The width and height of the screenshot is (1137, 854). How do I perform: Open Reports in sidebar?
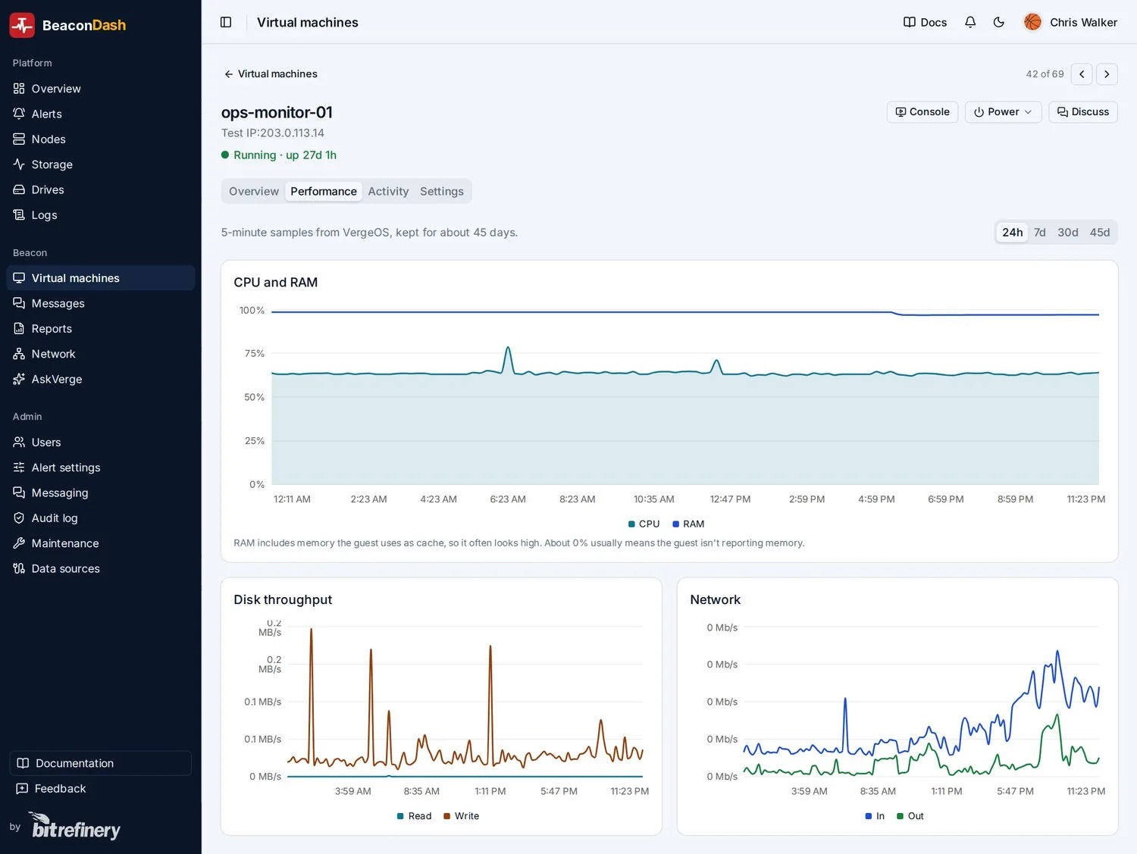(x=100, y=329)
